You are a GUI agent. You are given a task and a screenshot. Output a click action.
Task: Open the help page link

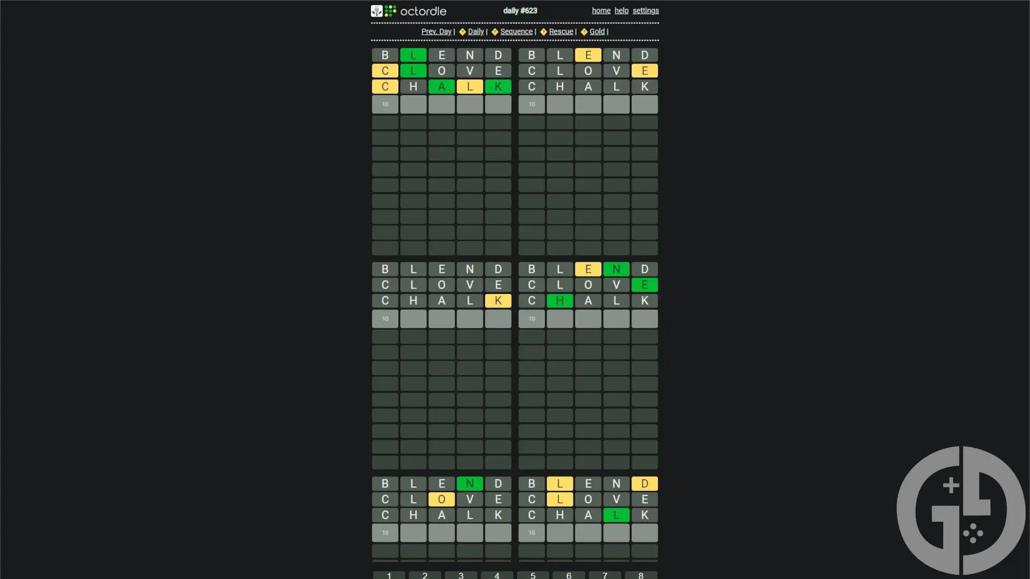pos(621,11)
